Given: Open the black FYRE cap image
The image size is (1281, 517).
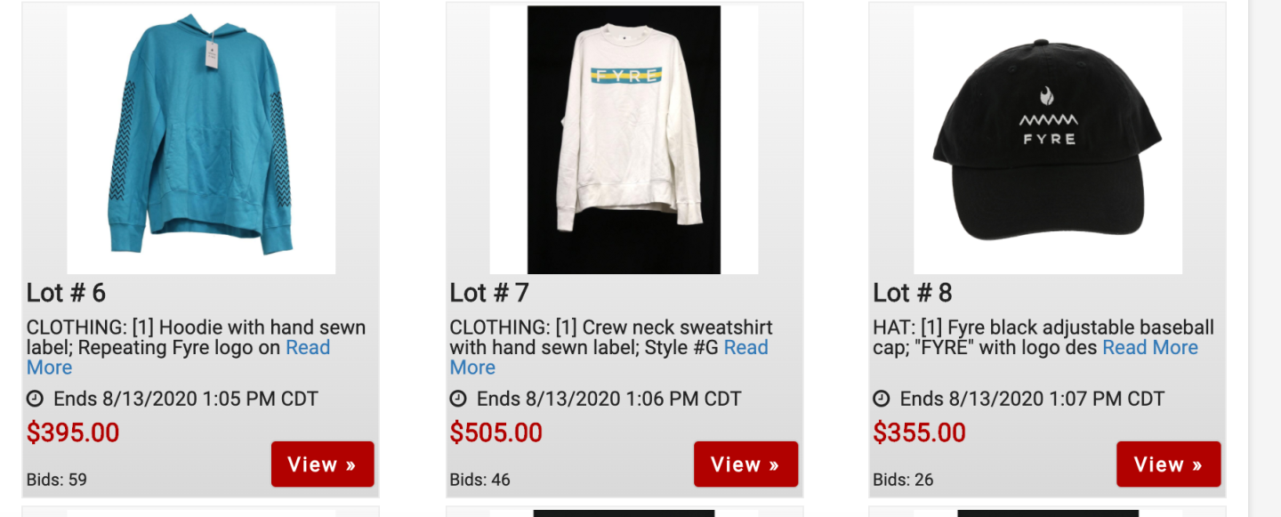Looking at the screenshot, I should click(1048, 140).
